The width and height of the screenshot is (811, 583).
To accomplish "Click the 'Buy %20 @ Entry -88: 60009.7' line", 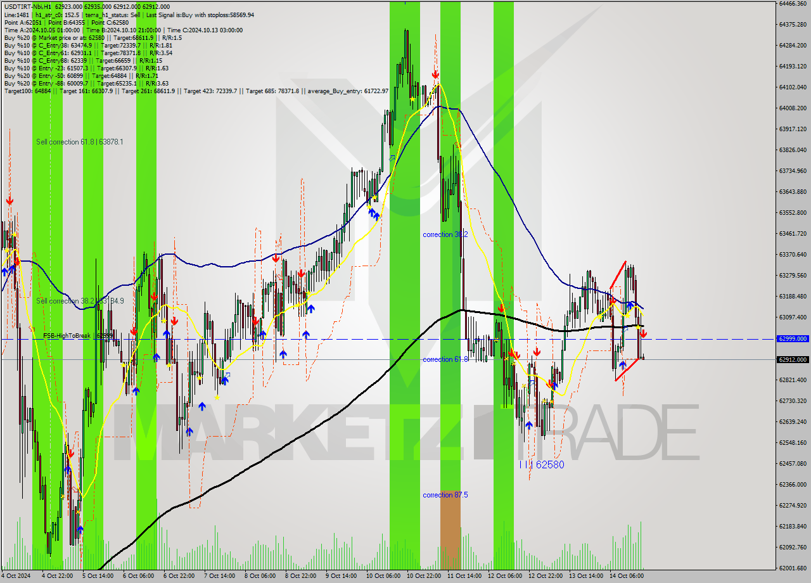I will click(86, 83).
